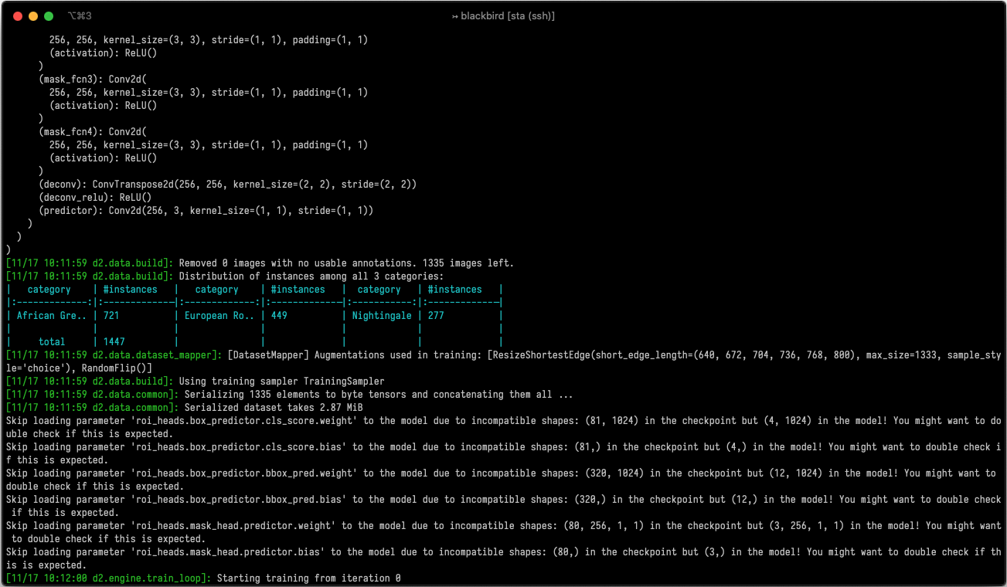The width and height of the screenshot is (1007, 587).
Task: Click the '(deconv_relu): ReLU()' line
Action: point(95,198)
